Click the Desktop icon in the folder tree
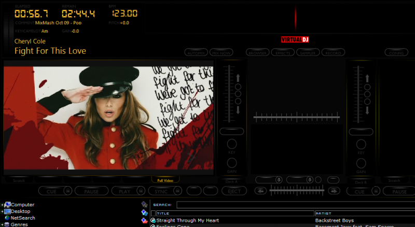Viewport: 415px width, 227px height. 7,211
